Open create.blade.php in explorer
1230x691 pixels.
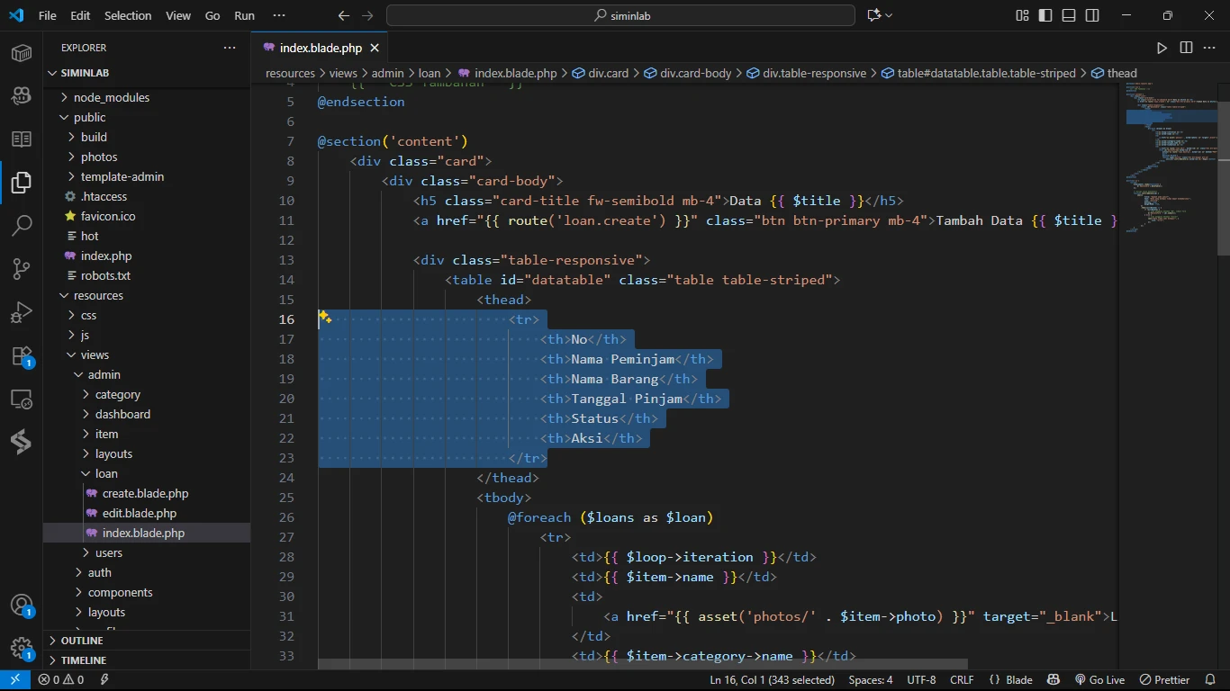[x=145, y=493]
